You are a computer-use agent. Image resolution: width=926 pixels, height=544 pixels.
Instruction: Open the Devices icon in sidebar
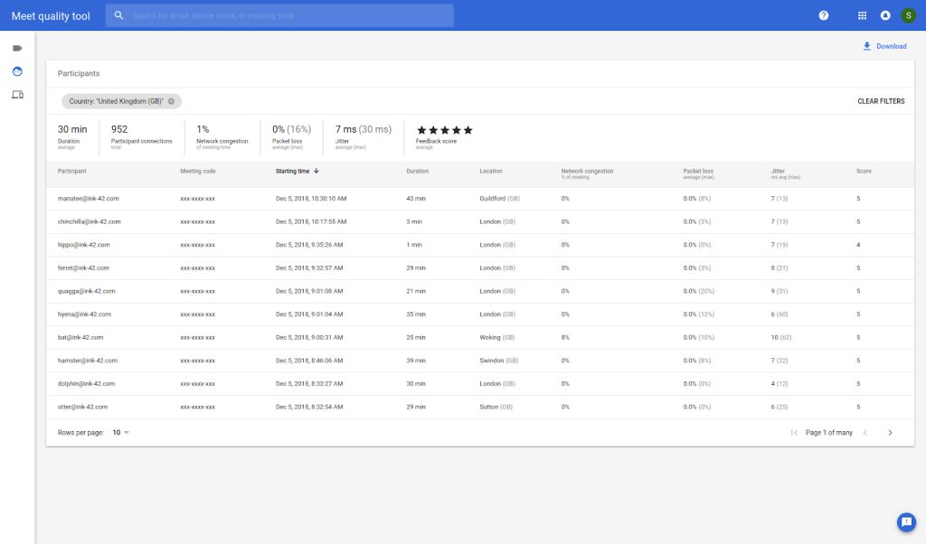17,95
